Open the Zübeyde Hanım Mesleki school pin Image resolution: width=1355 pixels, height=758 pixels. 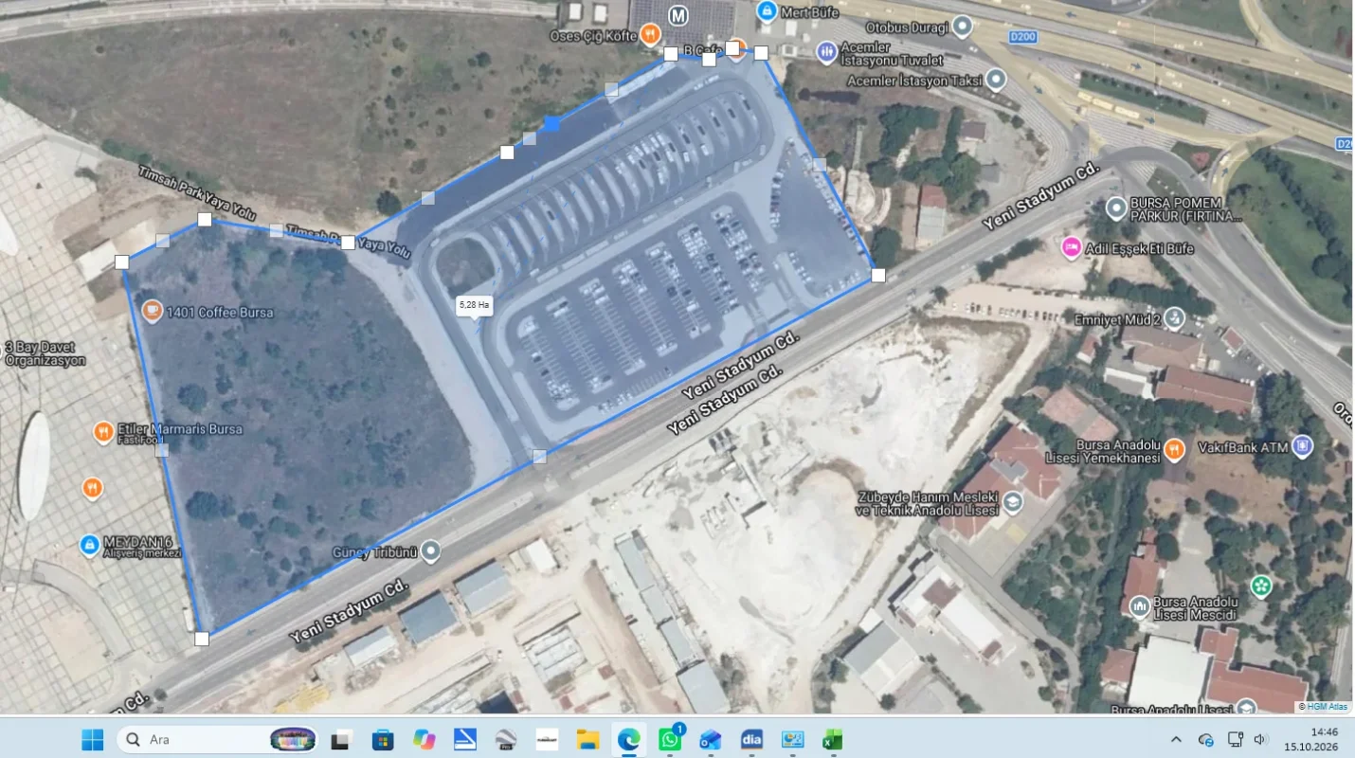coord(1012,502)
